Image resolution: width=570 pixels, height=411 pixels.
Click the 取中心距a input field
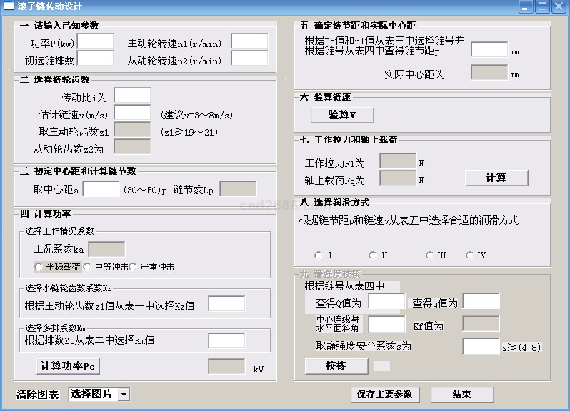[x=101, y=189]
